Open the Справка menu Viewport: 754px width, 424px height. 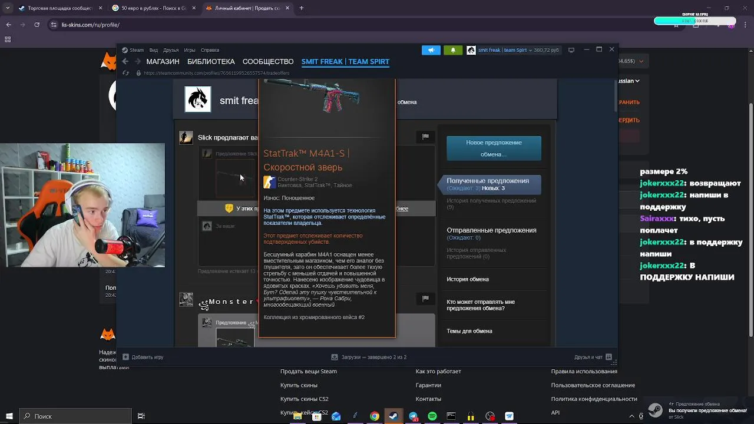tap(210, 50)
